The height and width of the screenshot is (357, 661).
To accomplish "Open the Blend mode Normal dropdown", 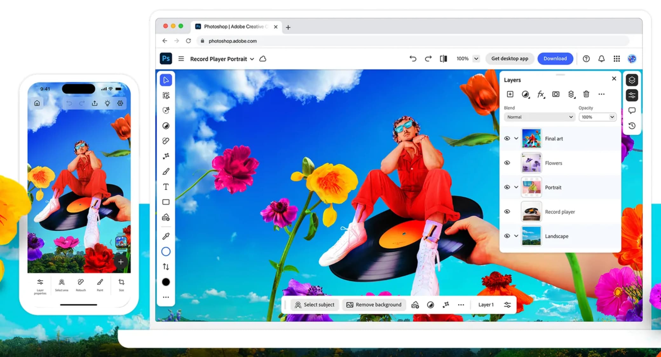I will coord(539,117).
